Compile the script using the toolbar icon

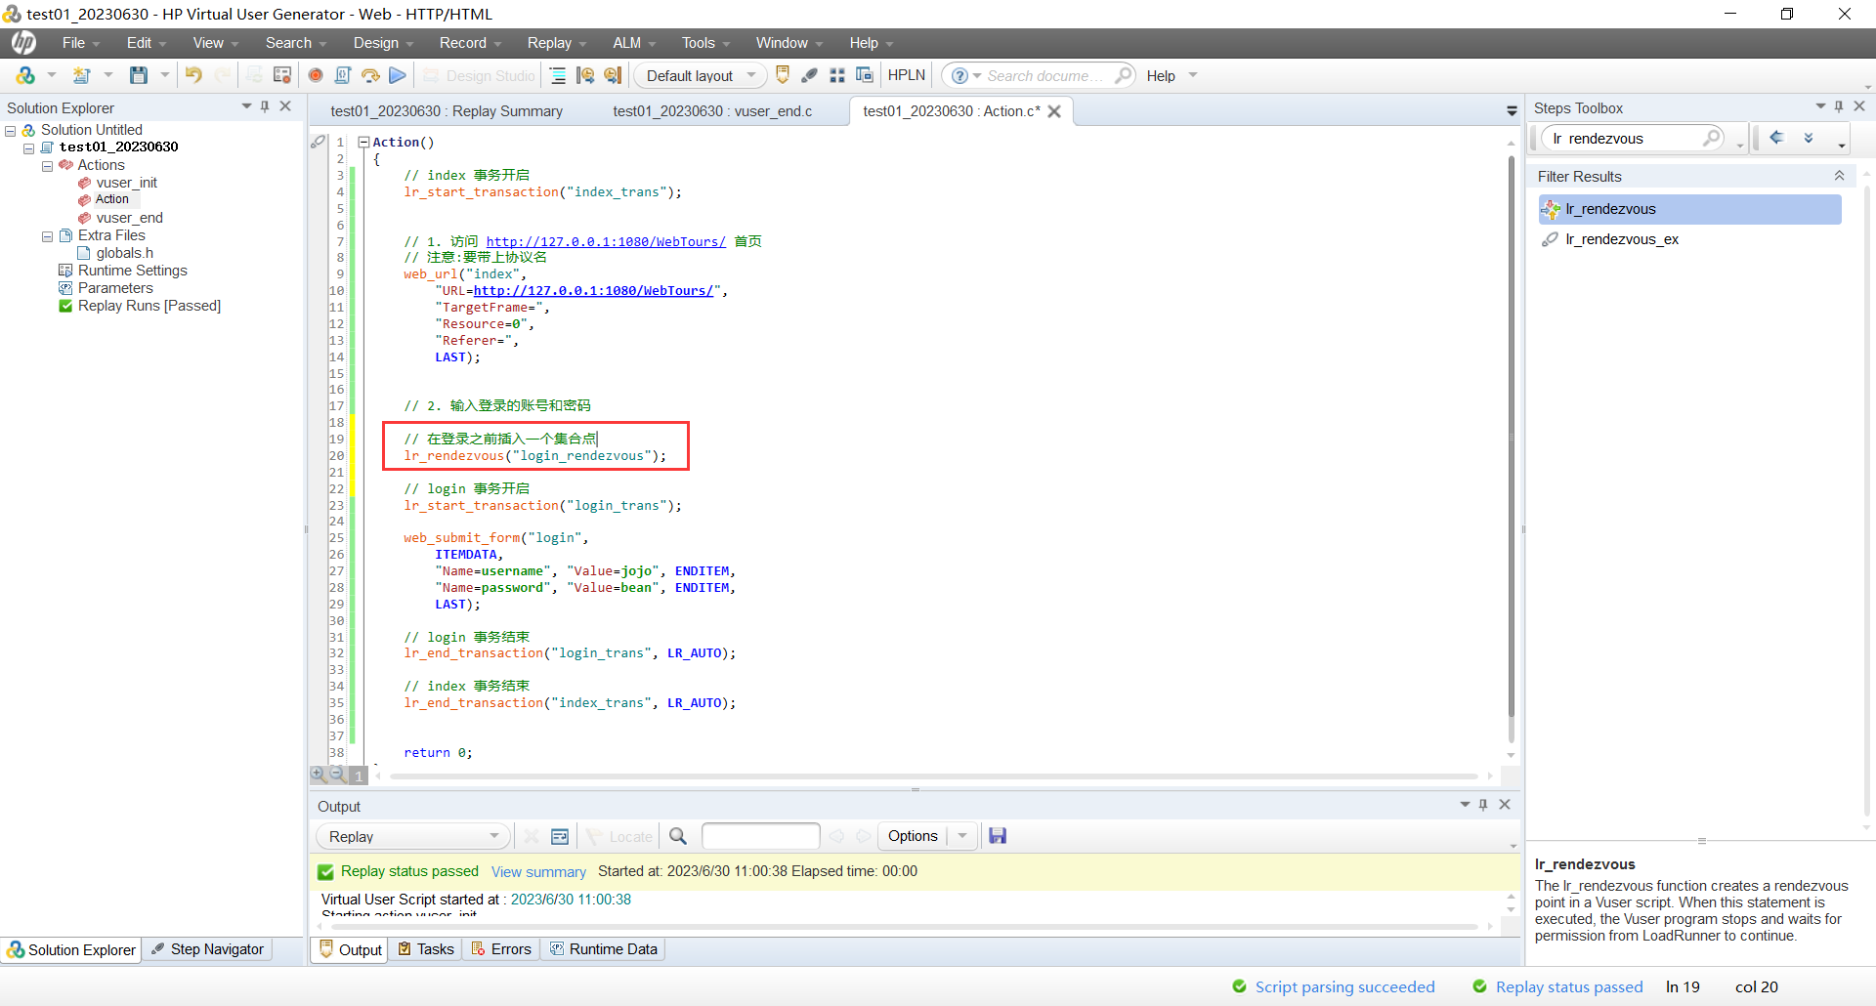pyautogui.click(x=343, y=75)
